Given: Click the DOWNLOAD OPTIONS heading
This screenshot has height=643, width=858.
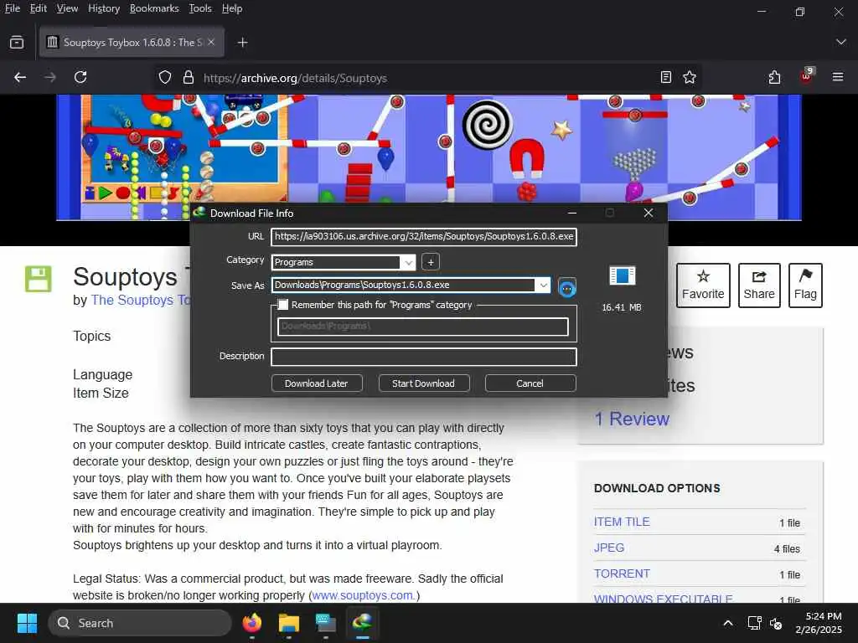Looking at the screenshot, I should tap(657, 488).
